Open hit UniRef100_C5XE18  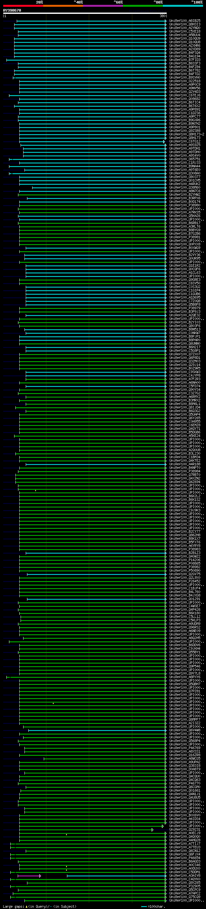185,31
